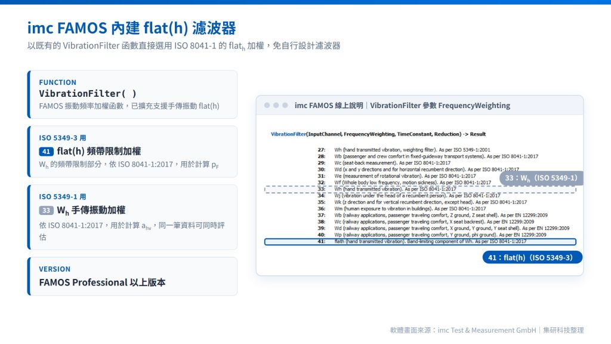Click the FUNCTION card label

click(x=58, y=82)
